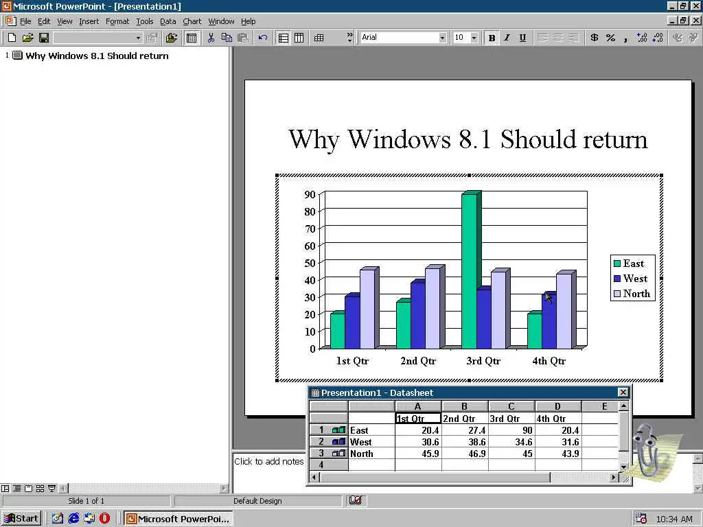Open the Insert menu
The width and height of the screenshot is (703, 527).
(89, 21)
